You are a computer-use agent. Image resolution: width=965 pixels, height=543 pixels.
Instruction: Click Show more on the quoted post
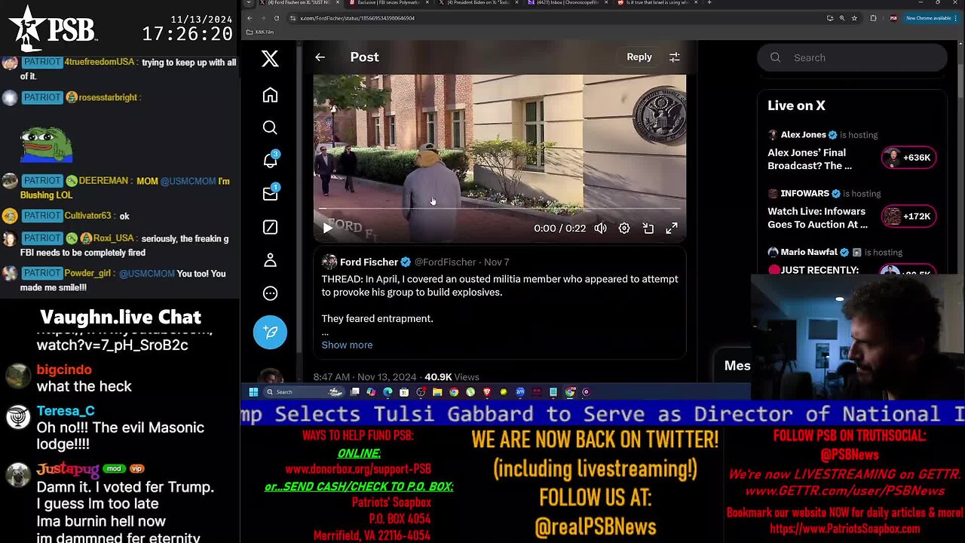(347, 345)
